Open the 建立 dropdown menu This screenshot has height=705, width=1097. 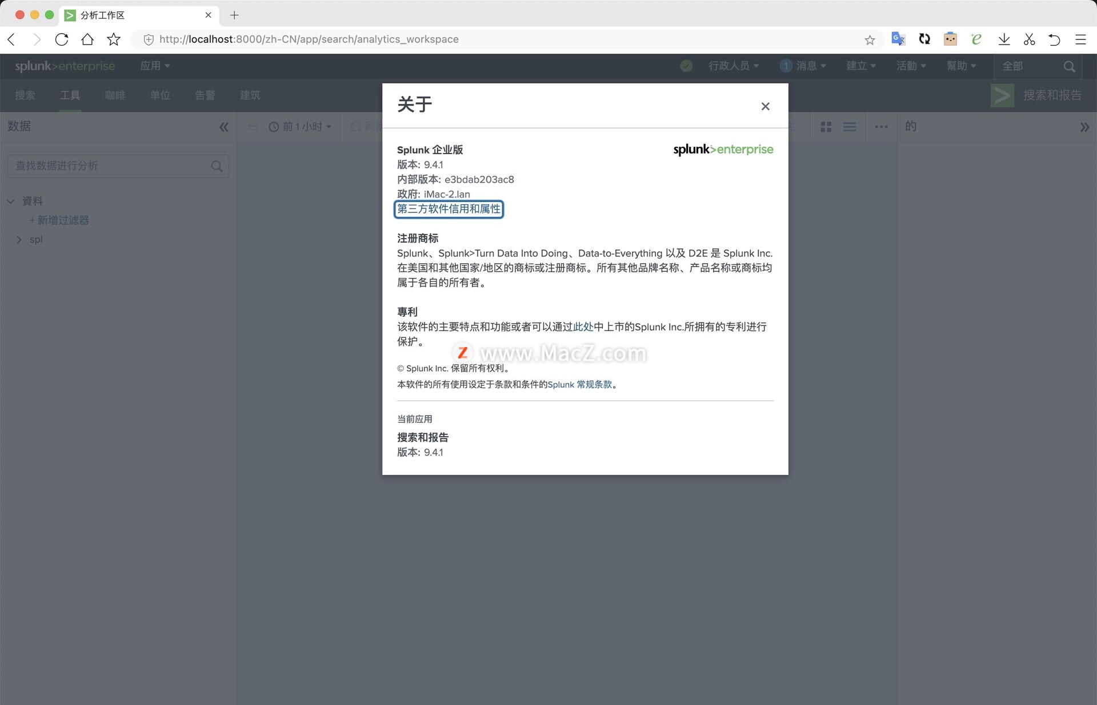[x=861, y=66]
